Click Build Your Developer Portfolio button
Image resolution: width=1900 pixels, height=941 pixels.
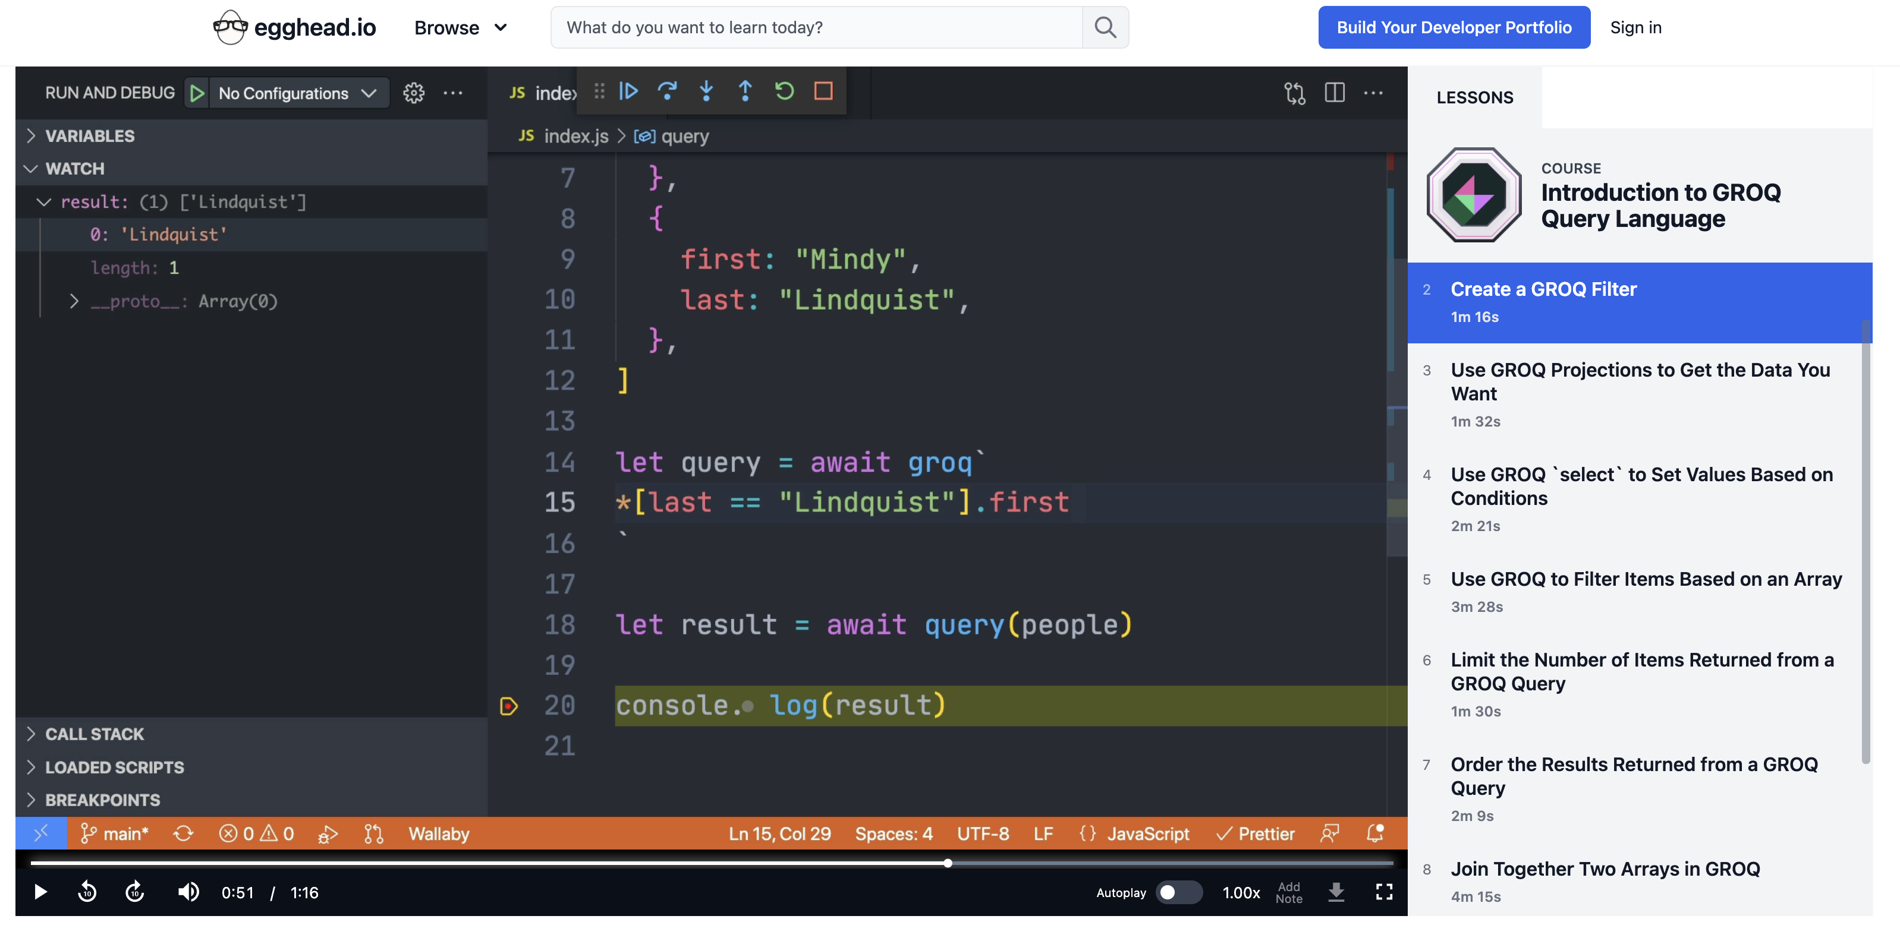[1454, 27]
